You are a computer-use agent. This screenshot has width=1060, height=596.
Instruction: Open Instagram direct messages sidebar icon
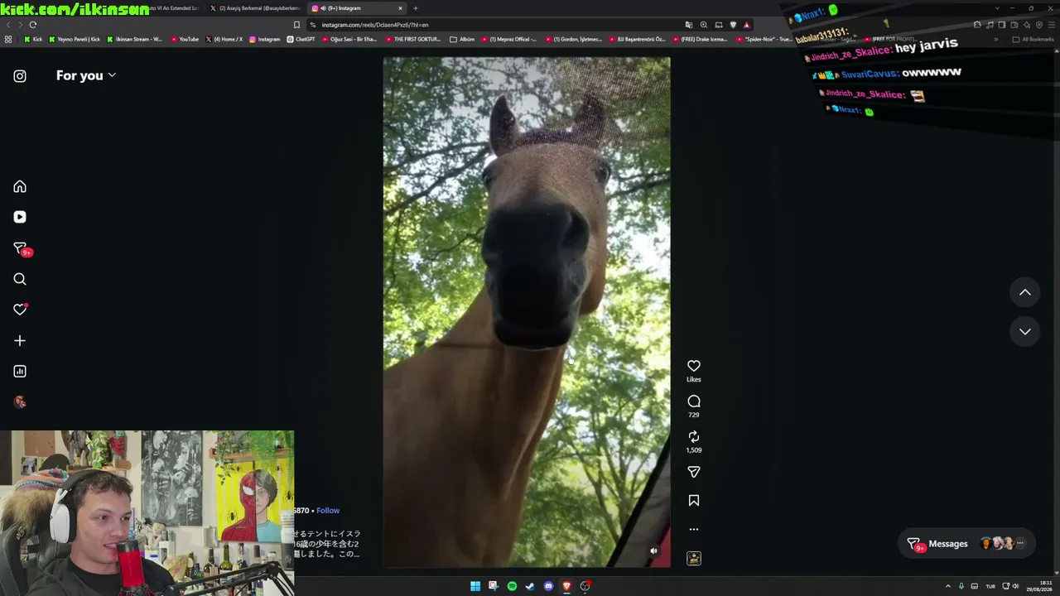coord(21,248)
